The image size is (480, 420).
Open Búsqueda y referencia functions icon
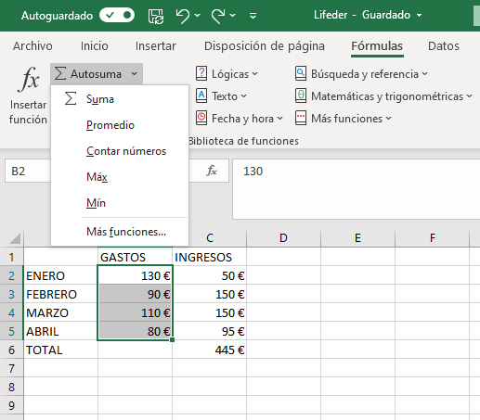click(x=301, y=73)
